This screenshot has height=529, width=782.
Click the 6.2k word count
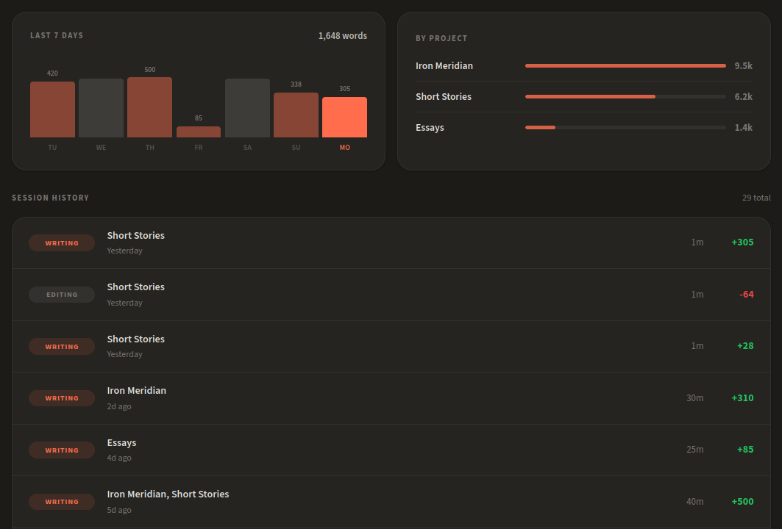click(743, 97)
